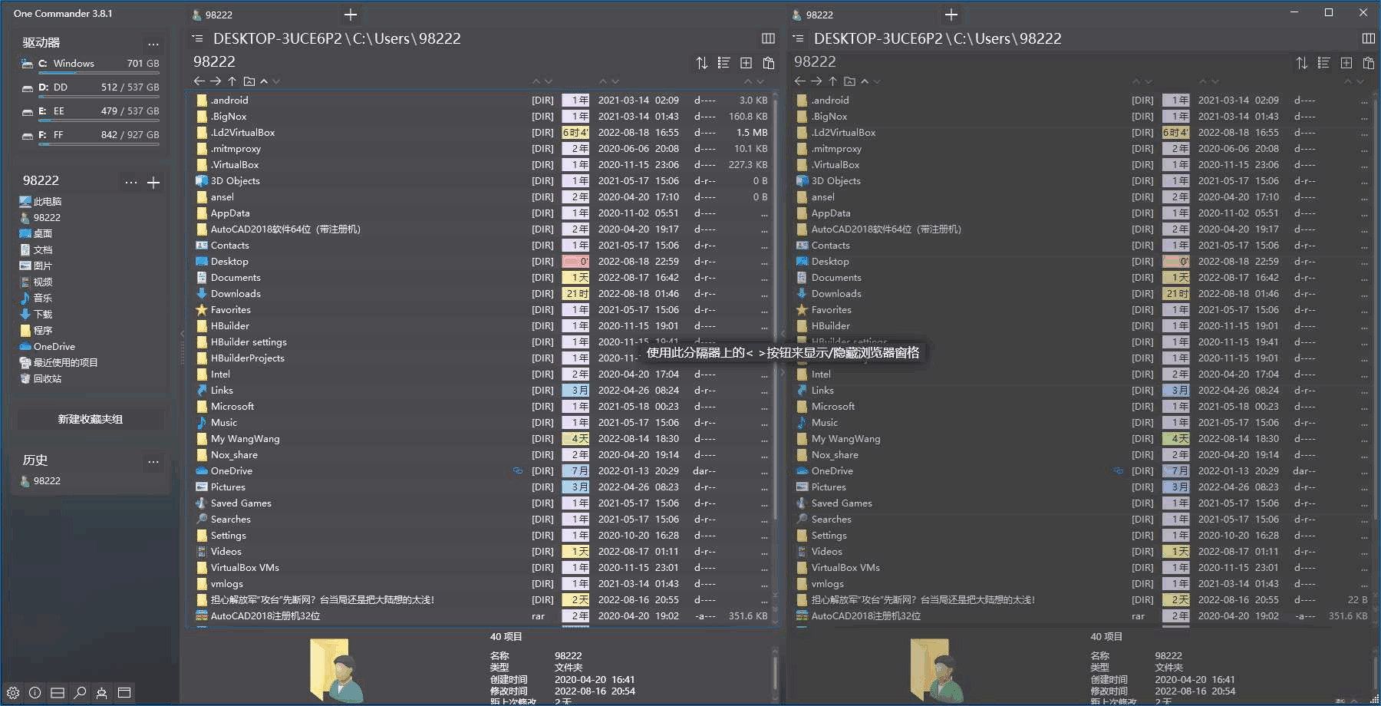Screen dimensions: 1381x706
Task: Collapse the sidebar using the divider < arrow
Action: pos(183,334)
